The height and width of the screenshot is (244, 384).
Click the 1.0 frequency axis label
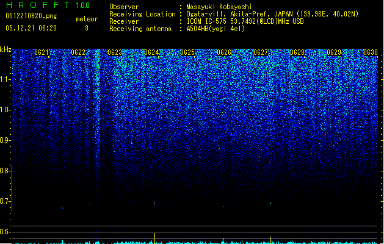coord(5,110)
